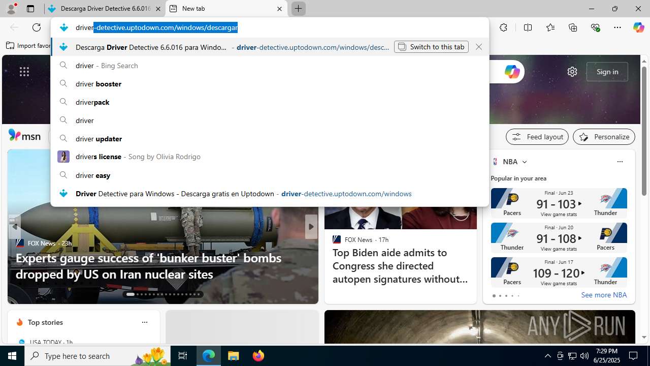
Task: Select 'driver easy' suggestion
Action: (x=270, y=175)
